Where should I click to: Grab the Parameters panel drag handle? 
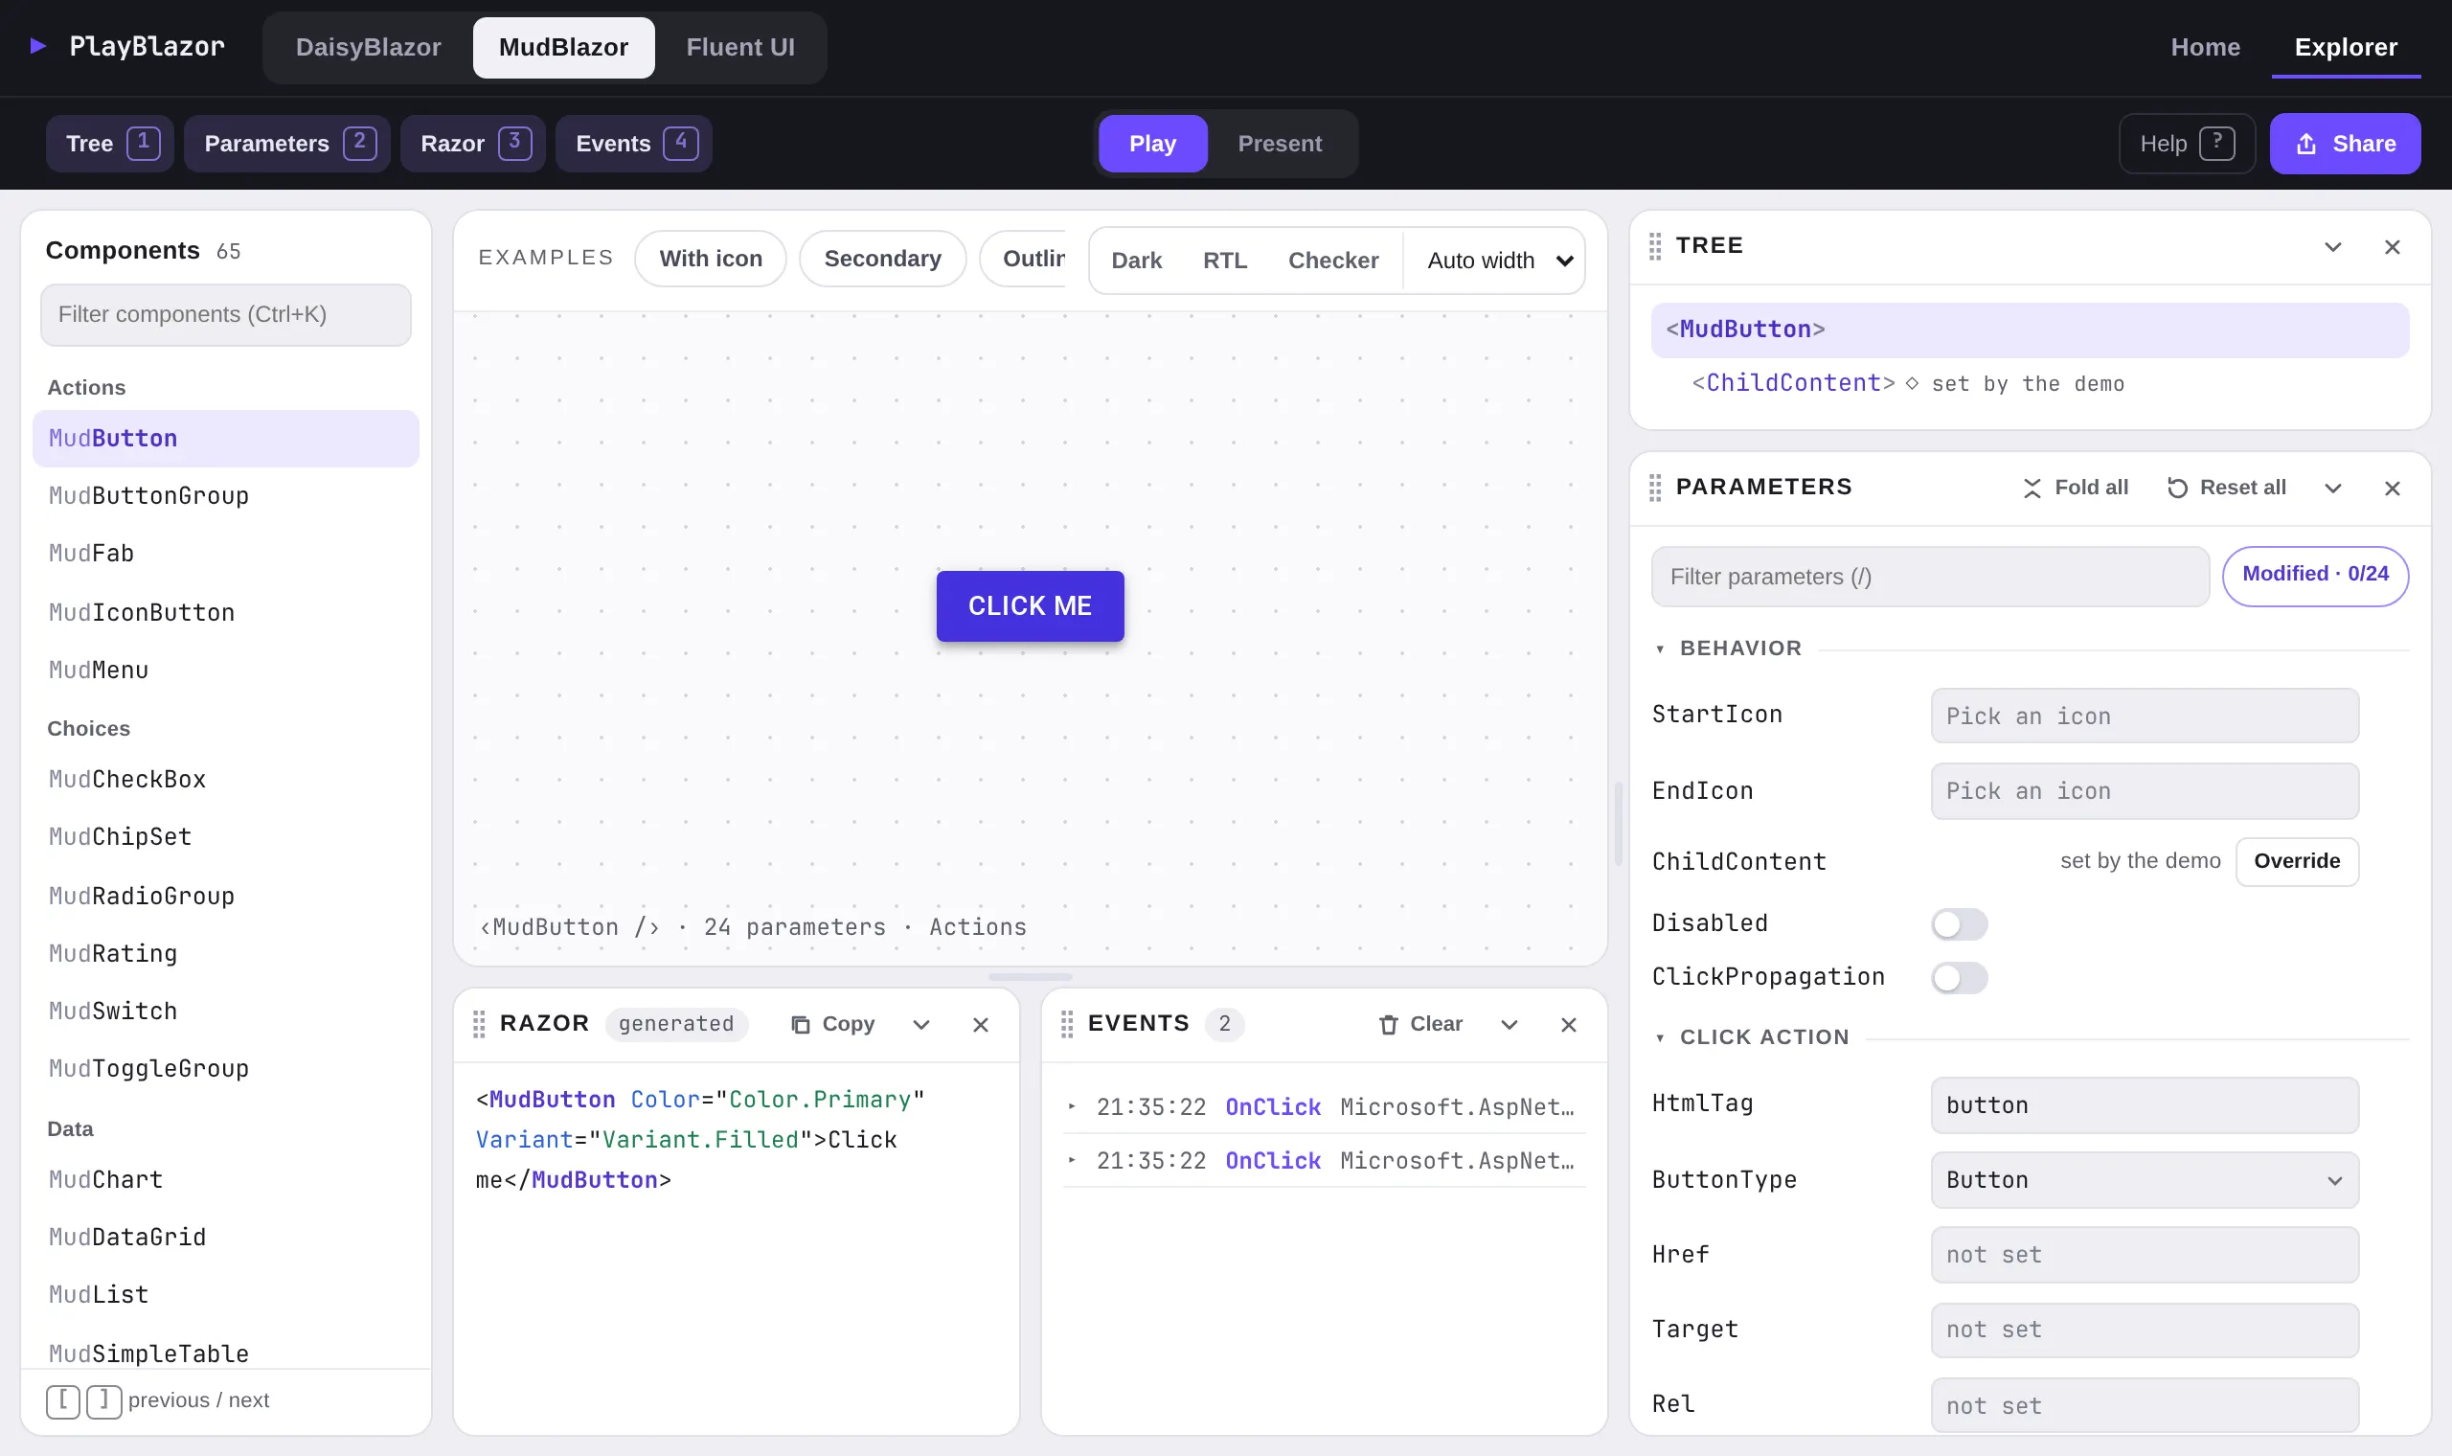click(1656, 488)
